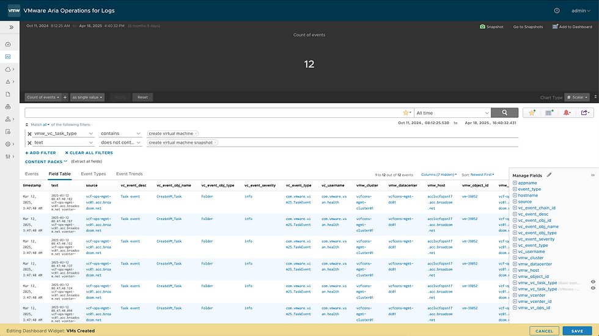Screen dimensions: 599x336
Task: Open the 'does not contain' operator dropdown
Action: tap(120, 142)
